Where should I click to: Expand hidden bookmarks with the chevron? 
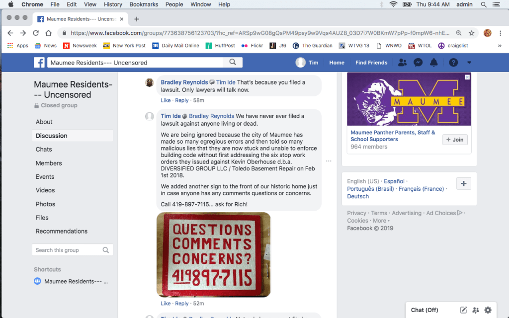pyautogui.click(x=500, y=46)
